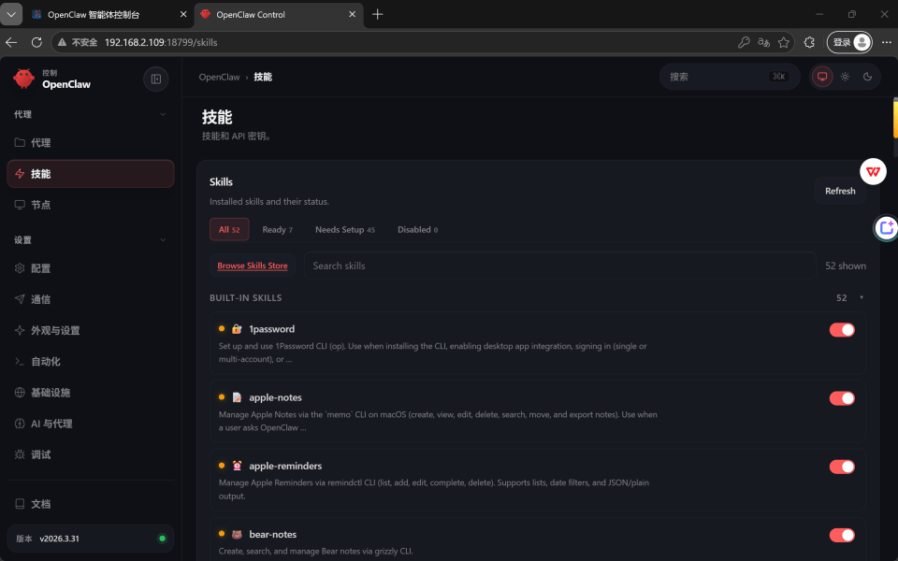Reload the page in the browser
Image resolution: width=898 pixels, height=561 pixels.
pyautogui.click(x=36, y=42)
